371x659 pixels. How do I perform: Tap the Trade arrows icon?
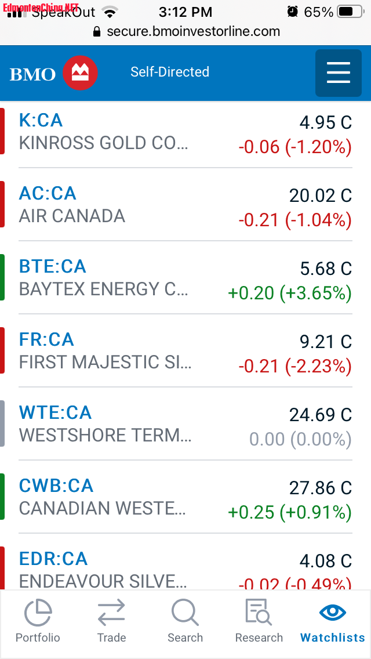(x=111, y=613)
